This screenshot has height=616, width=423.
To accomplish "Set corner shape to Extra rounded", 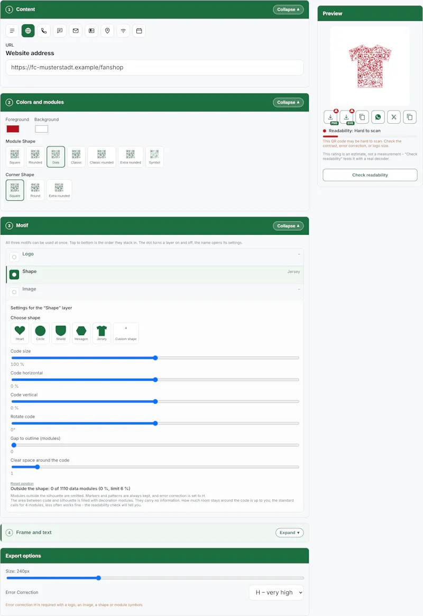I will [59, 190].
